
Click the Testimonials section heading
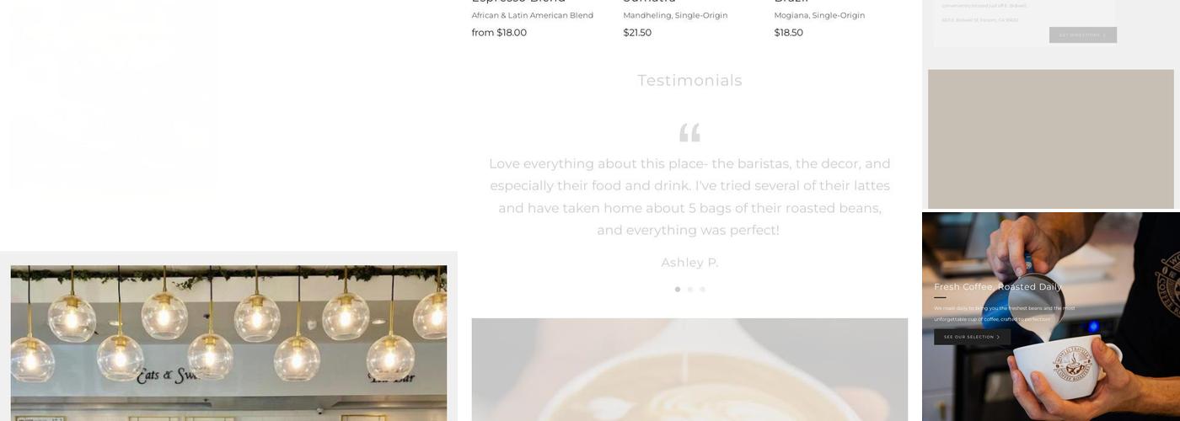click(689, 80)
